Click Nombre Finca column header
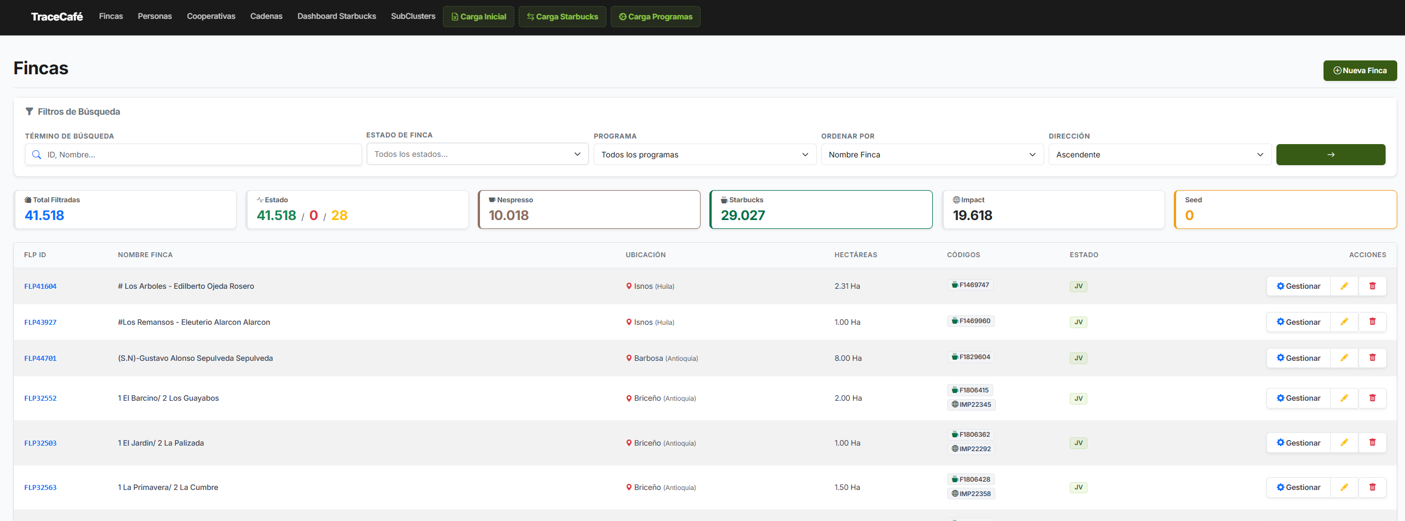The width and height of the screenshot is (1405, 521). coord(145,255)
